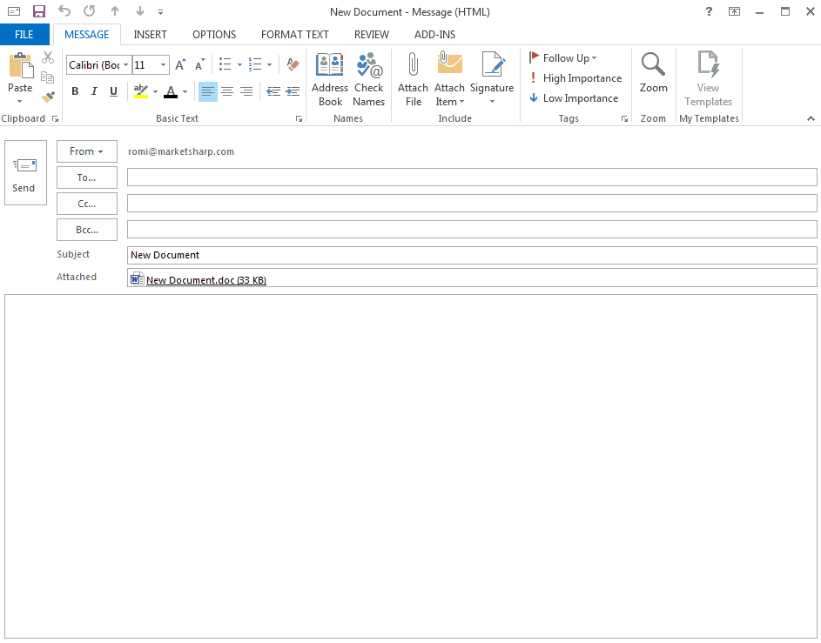Switch to the REVIEW tab

click(x=372, y=35)
